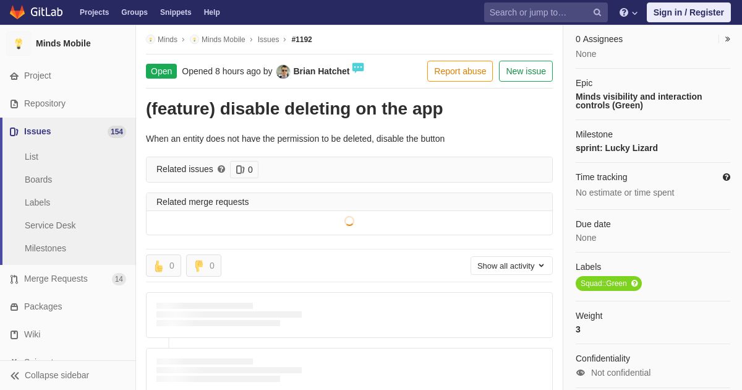Click the Related issues help icon
The image size is (742, 390).
click(221, 169)
